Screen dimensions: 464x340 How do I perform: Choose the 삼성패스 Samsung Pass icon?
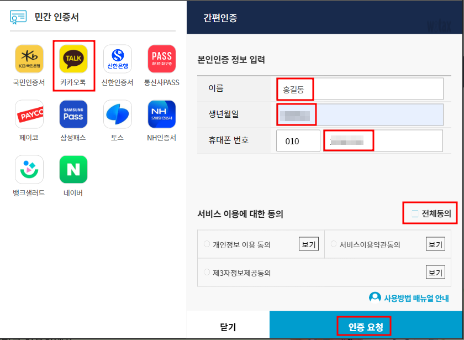pyautogui.click(x=73, y=114)
